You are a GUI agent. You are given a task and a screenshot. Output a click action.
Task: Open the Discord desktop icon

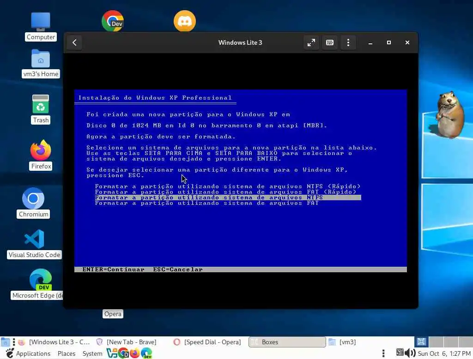(x=185, y=21)
